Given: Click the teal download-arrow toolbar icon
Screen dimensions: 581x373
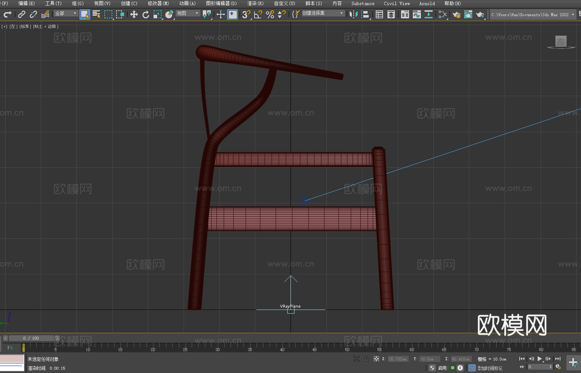Looking at the screenshot, I should click(x=429, y=14).
